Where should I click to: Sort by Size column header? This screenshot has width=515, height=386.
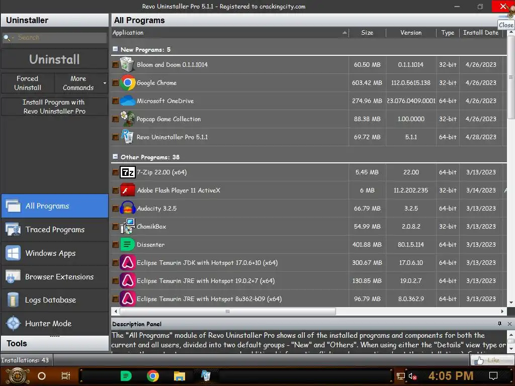[x=367, y=33]
